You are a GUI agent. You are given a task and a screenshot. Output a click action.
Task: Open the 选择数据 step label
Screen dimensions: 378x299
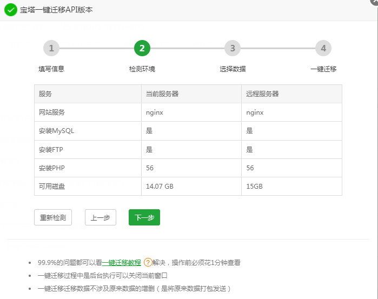pyautogui.click(x=233, y=69)
